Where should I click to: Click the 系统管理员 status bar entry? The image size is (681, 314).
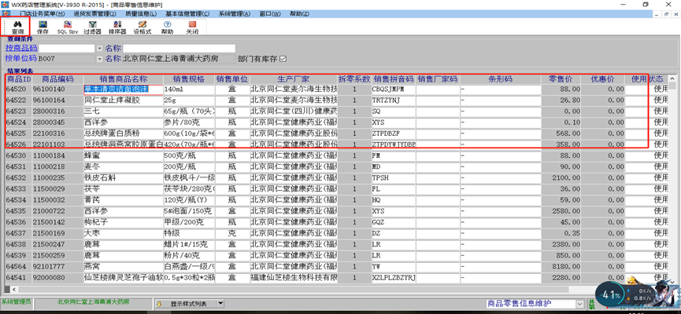click(17, 301)
